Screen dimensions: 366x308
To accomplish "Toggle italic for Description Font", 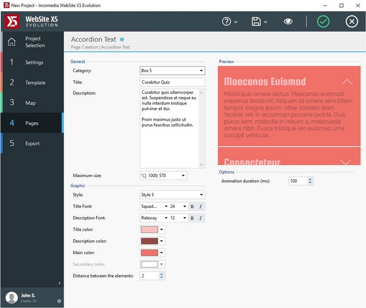I will (x=201, y=218).
